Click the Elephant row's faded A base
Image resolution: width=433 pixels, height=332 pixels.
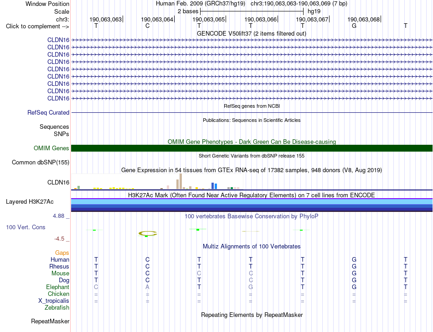point(148,287)
